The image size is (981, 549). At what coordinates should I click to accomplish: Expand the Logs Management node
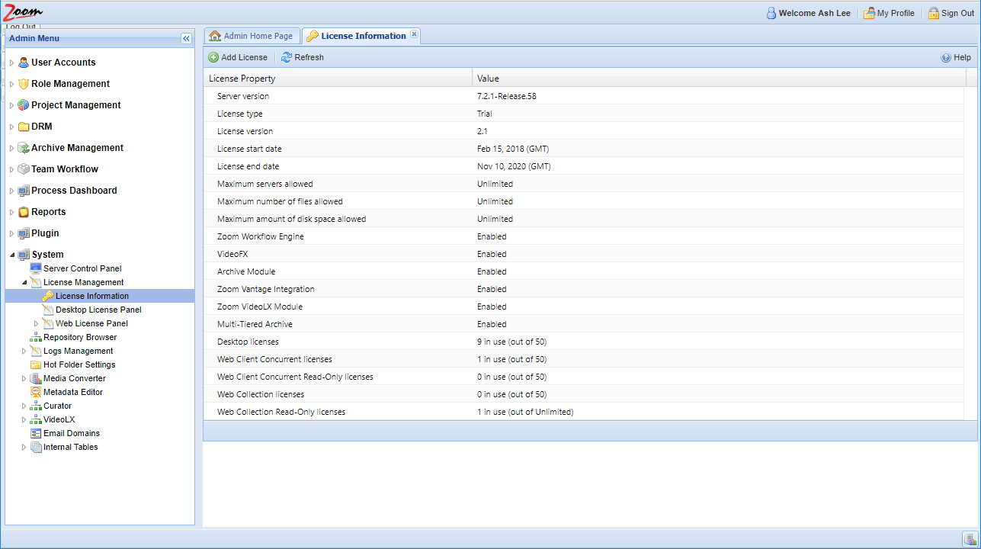click(x=24, y=351)
